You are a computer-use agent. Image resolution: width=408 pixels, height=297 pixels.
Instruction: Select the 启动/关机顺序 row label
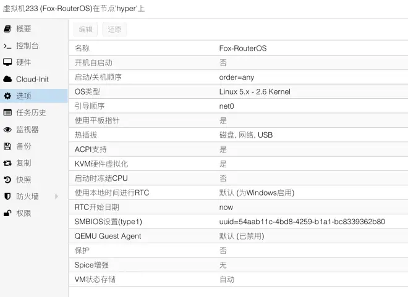coord(98,77)
